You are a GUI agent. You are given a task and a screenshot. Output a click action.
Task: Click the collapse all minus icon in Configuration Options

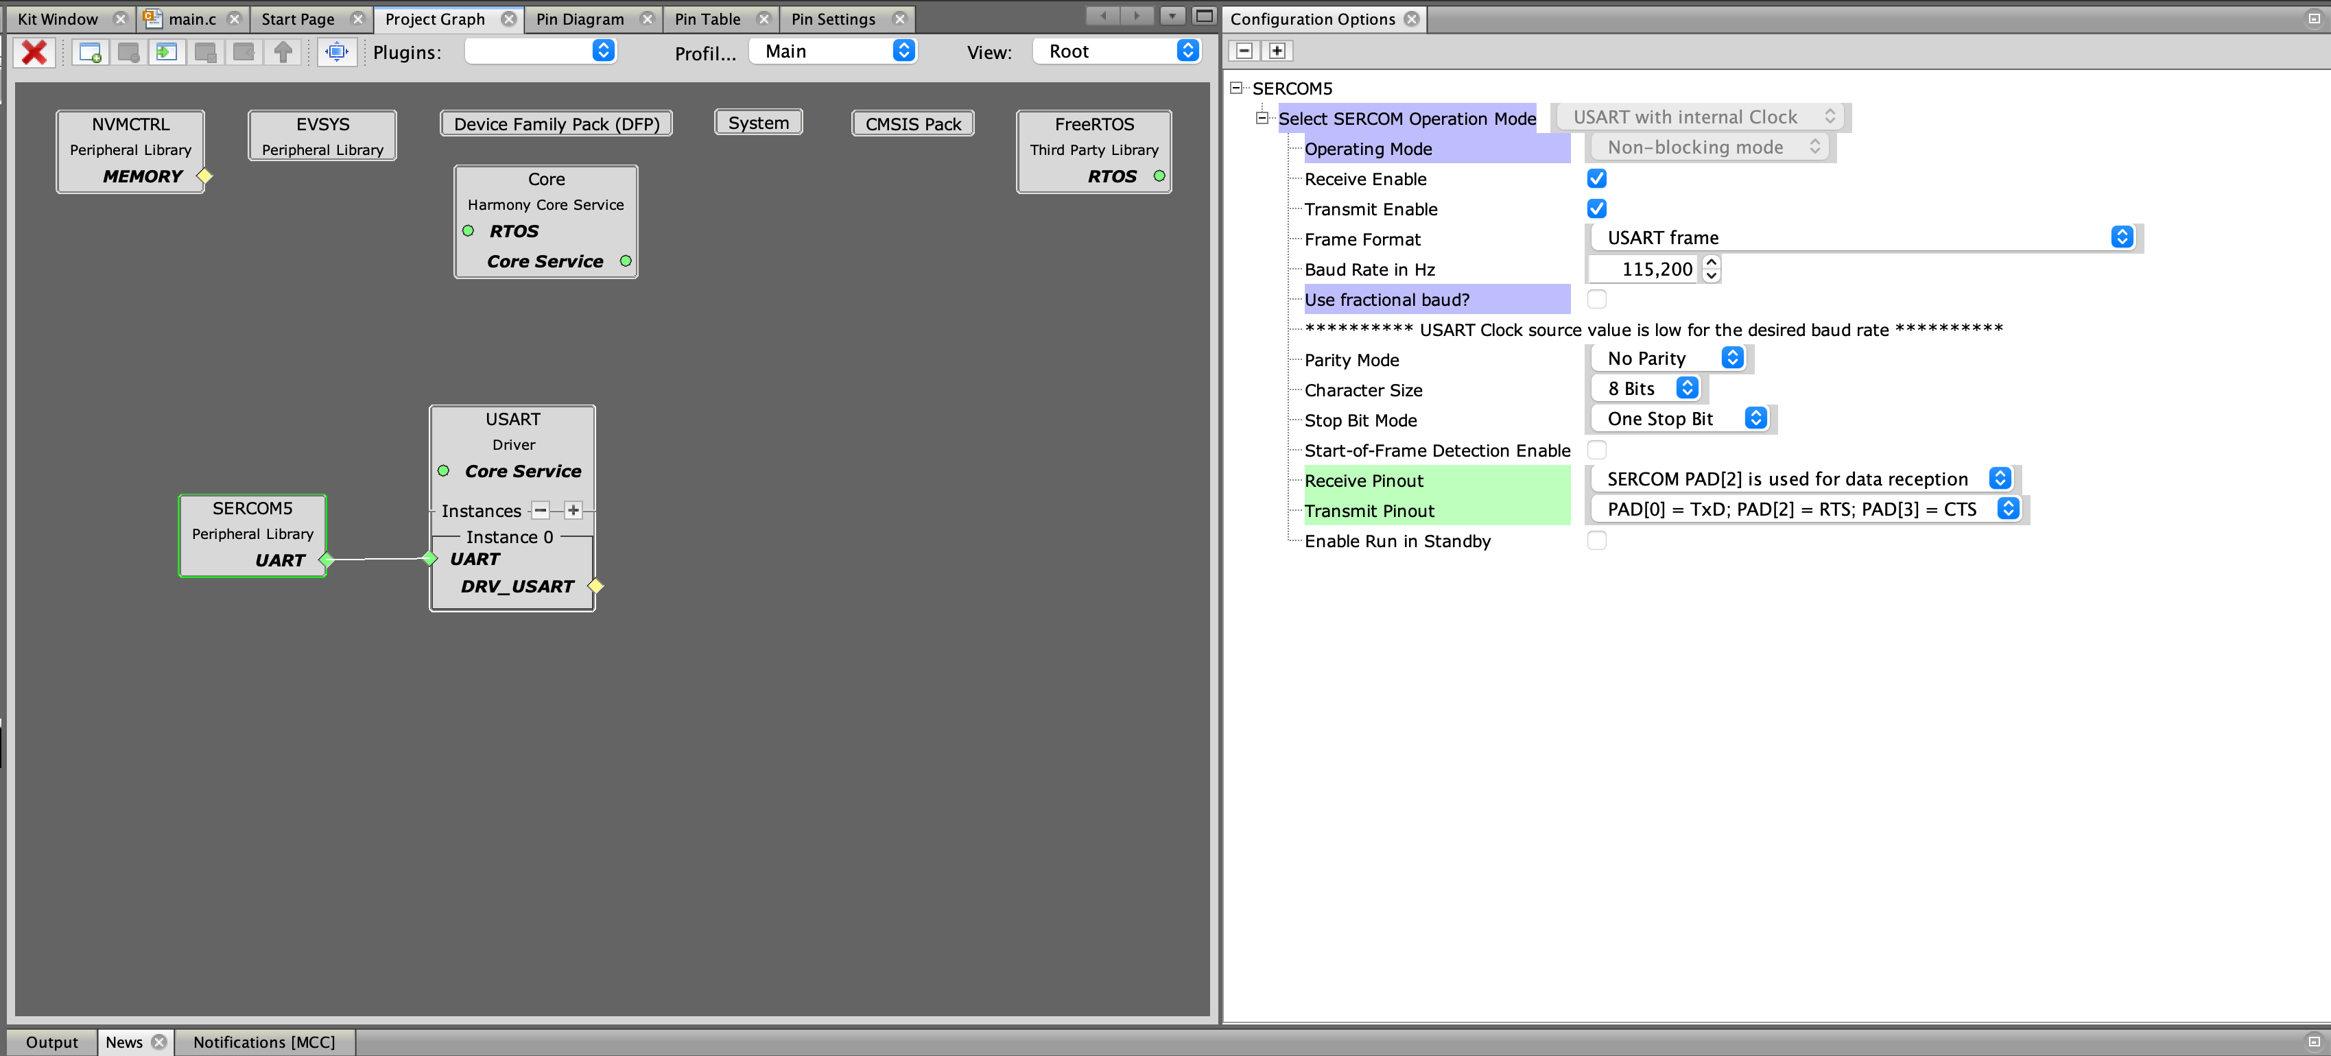click(1244, 51)
